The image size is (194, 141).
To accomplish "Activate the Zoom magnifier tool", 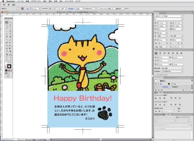I will click(10, 60).
